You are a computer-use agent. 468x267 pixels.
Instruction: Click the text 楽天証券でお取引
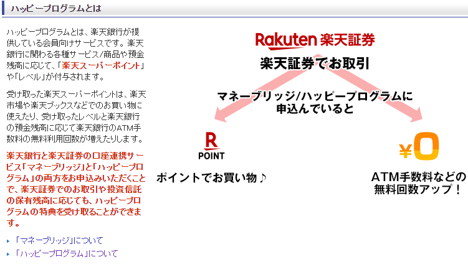(315, 63)
